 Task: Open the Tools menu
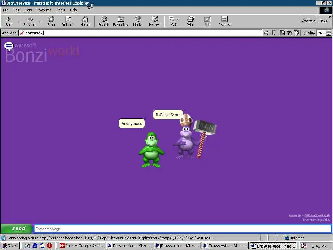tap(60, 10)
